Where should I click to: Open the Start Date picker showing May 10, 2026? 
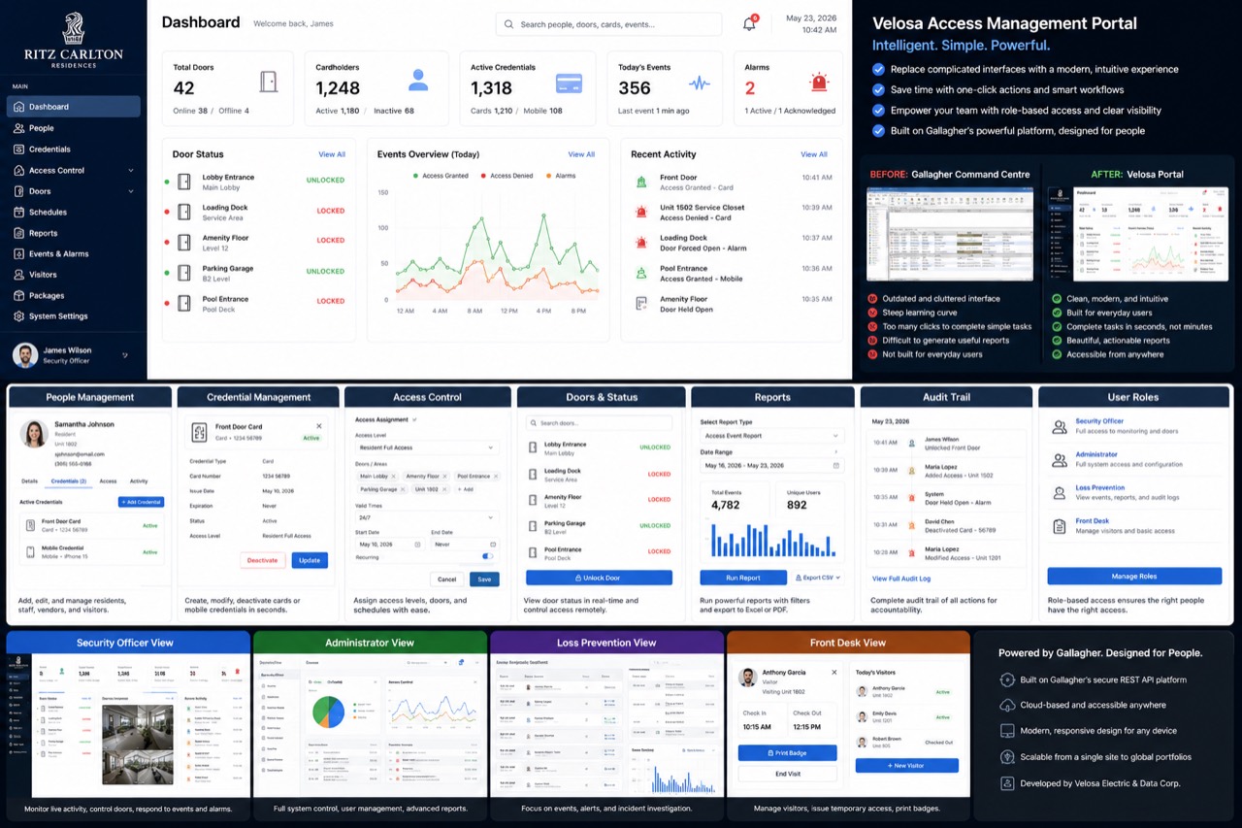(388, 545)
